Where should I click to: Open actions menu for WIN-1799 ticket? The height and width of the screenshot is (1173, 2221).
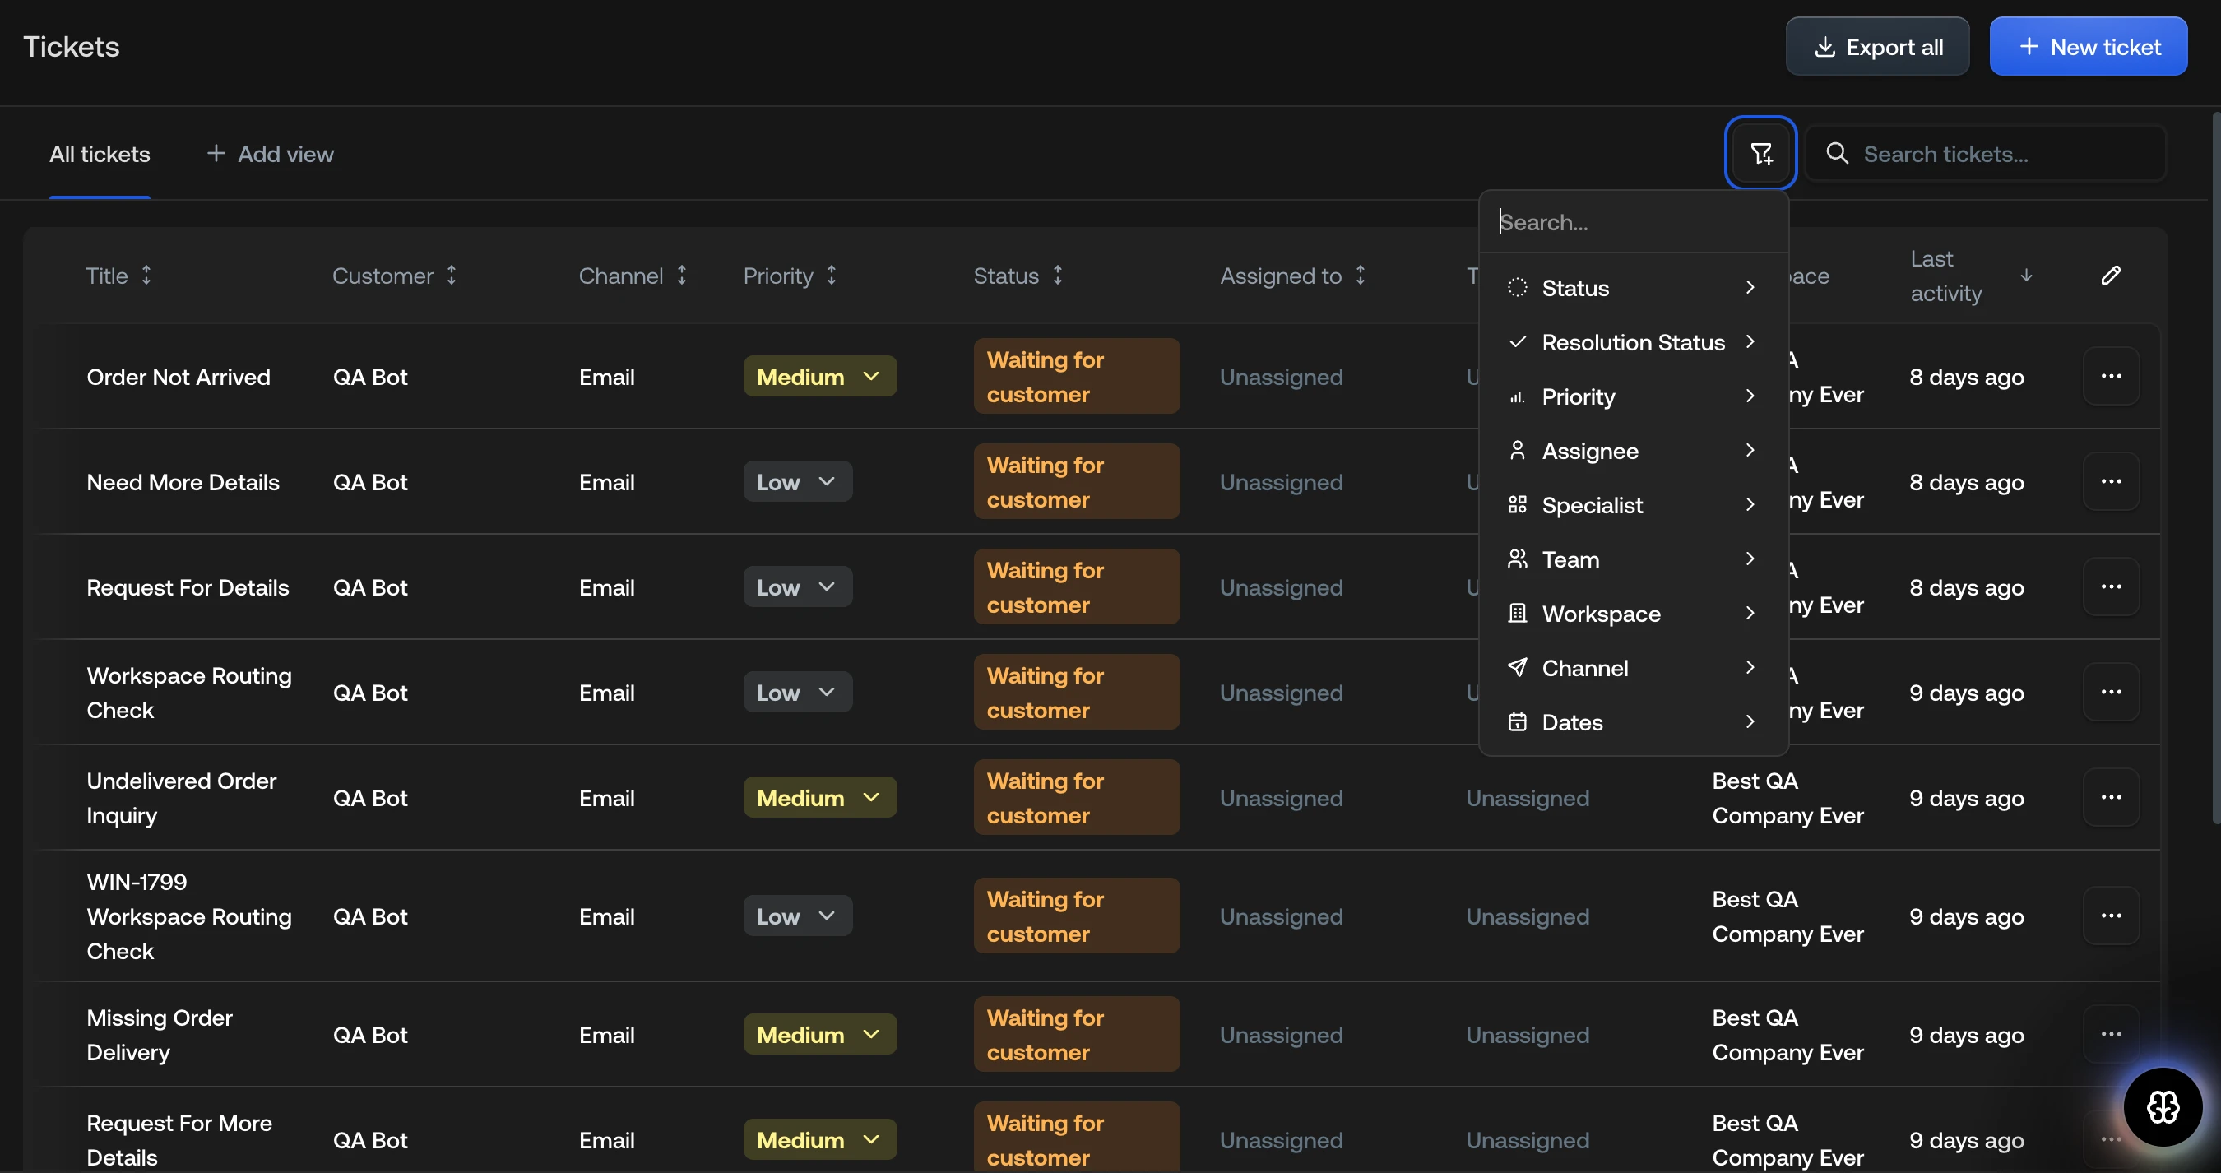[2111, 916]
